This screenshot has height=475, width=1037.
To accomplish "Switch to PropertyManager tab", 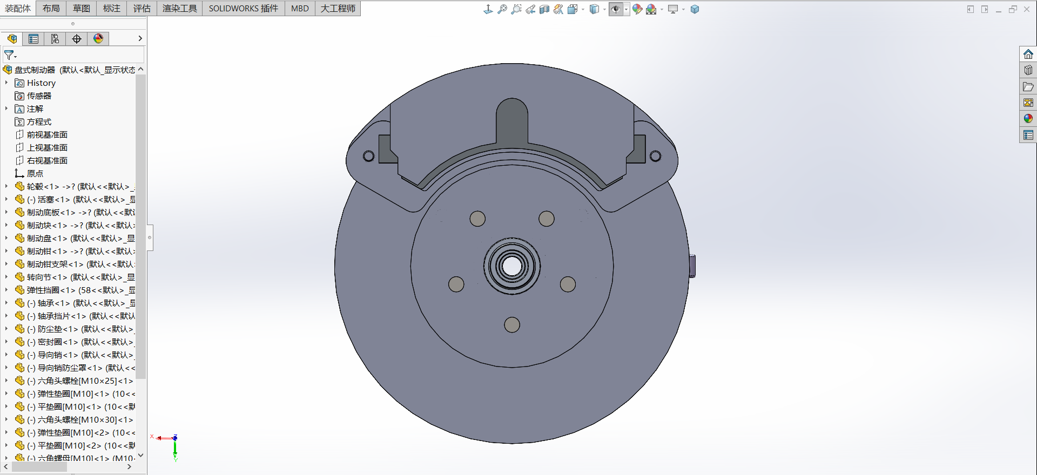I will 33,39.
